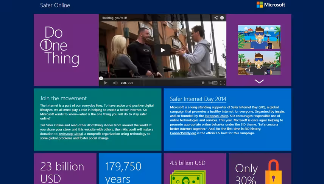Viewport: 324px width, 184px height.
Task: Click the money icon in 4.5 billion tile
Action: tap(188, 177)
